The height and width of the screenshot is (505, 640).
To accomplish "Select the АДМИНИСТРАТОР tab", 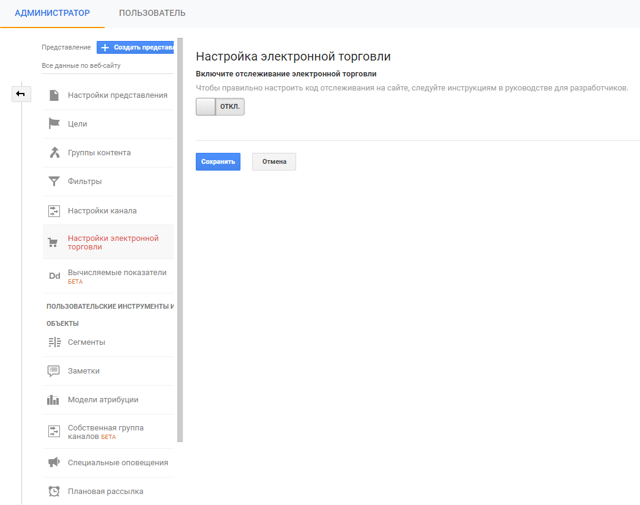I will pos(52,13).
